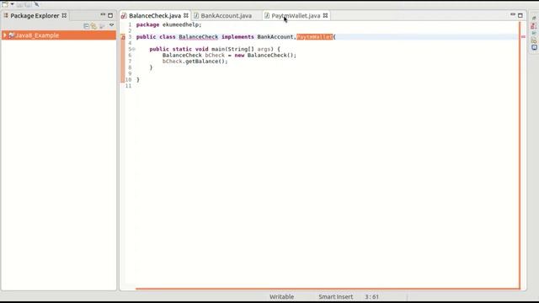Collapse all in Package Explorer toolbar

coord(86,26)
